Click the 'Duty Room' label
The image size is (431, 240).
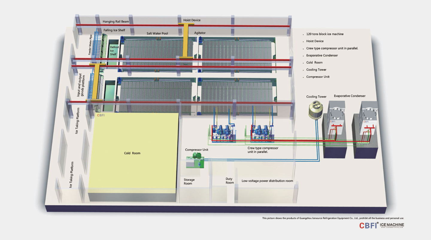click(x=230, y=181)
